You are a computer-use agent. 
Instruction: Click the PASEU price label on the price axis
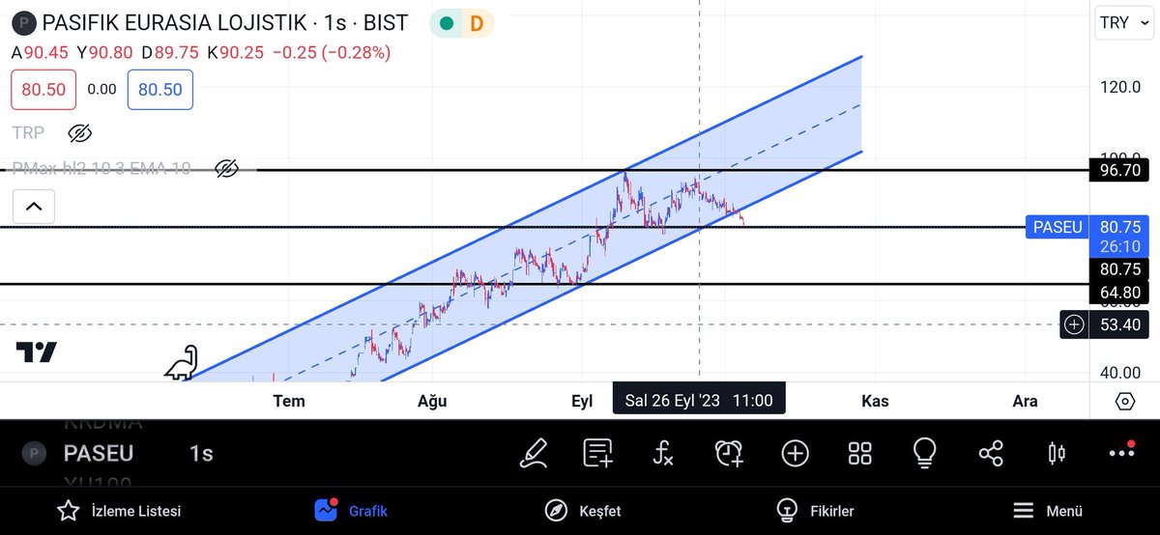point(1056,227)
